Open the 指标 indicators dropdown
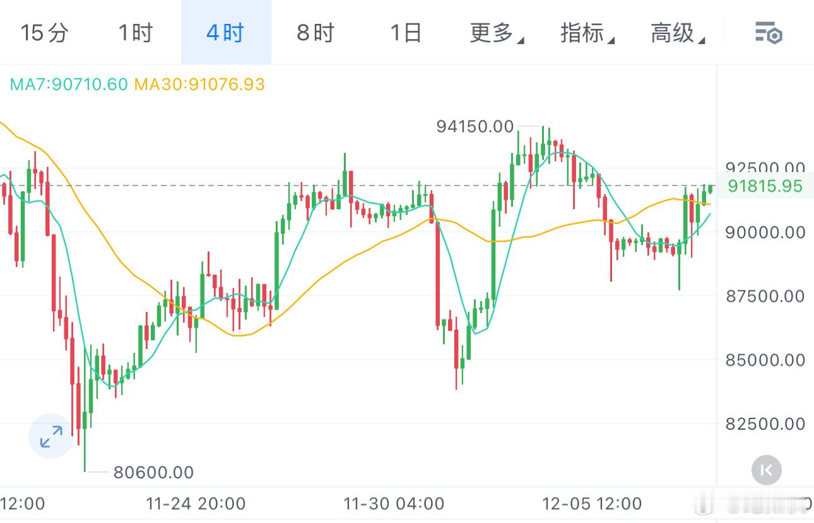Viewport: 814px width, 523px height. click(584, 34)
